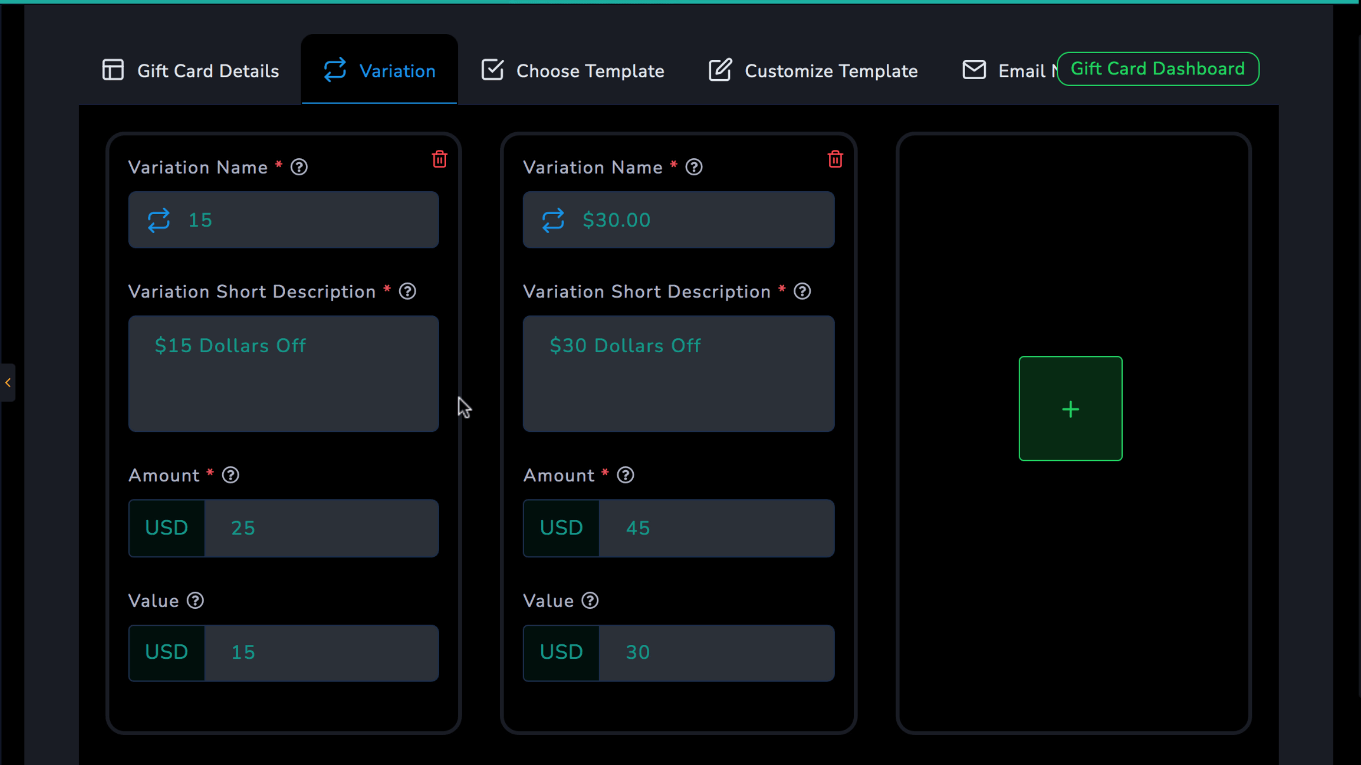Click help icon beside first Variation Short Description

[x=408, y=291]
